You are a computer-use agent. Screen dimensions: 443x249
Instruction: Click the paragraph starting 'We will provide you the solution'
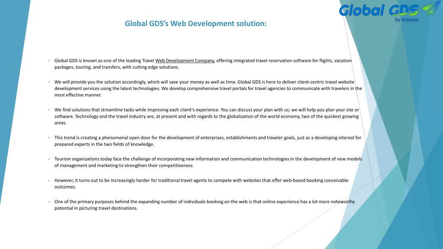click(x=208, y=88)
